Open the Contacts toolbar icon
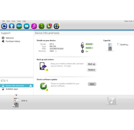The width and height of the screenshot is (134, 130). tap(12, 26)
